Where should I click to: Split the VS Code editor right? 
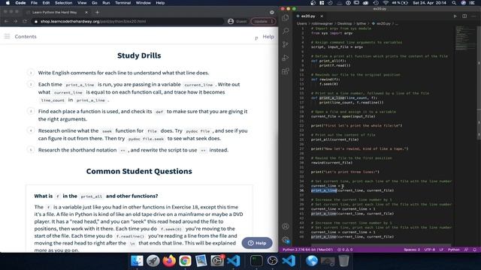464,16
